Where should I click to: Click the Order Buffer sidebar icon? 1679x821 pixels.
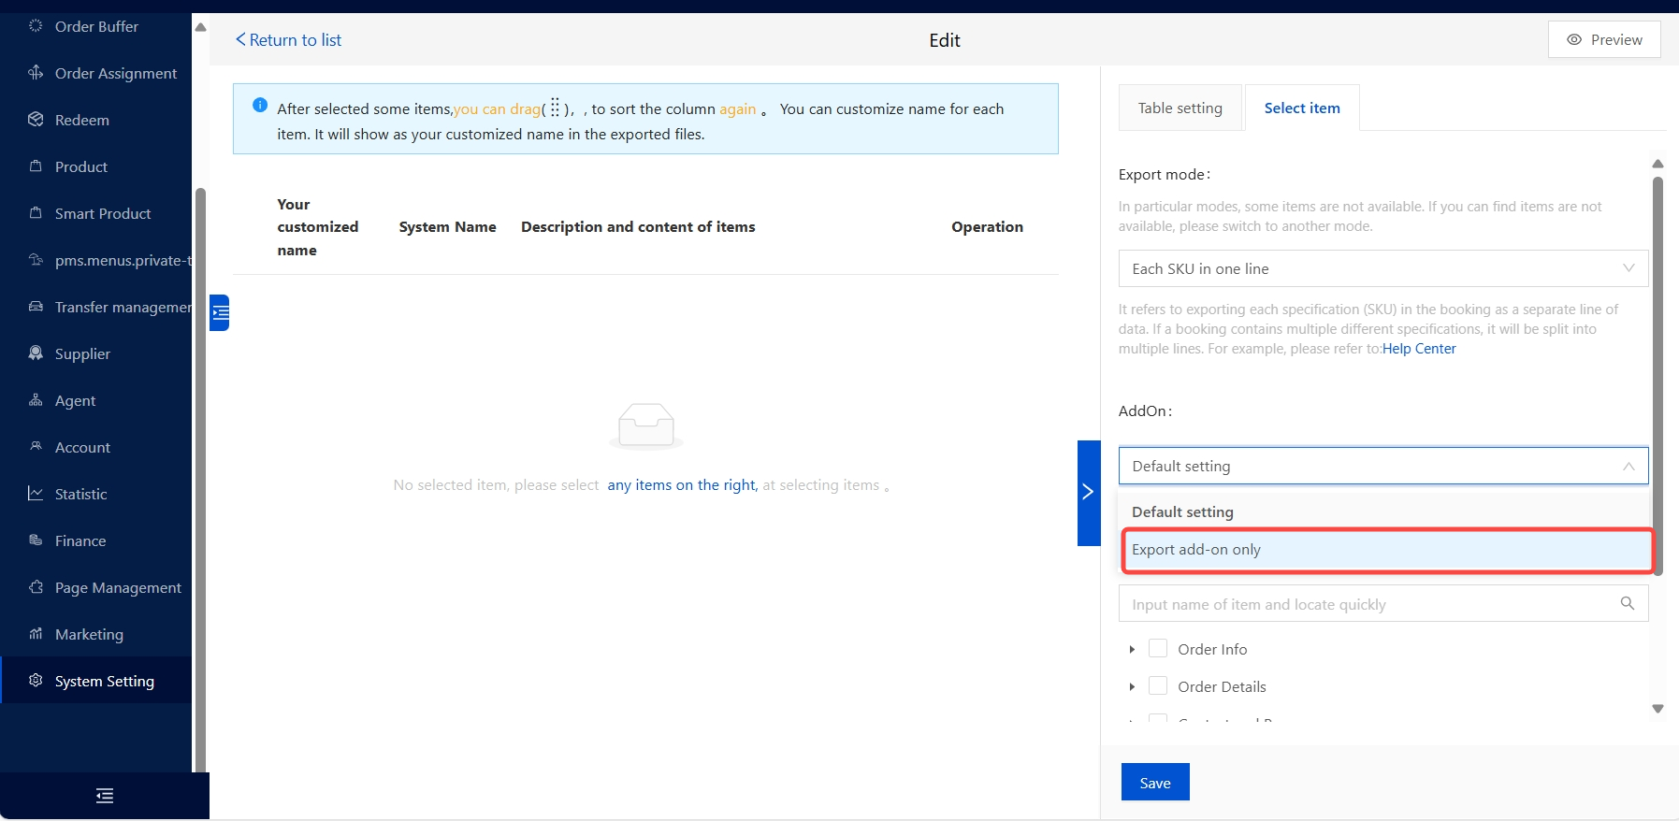pos(36,26)
